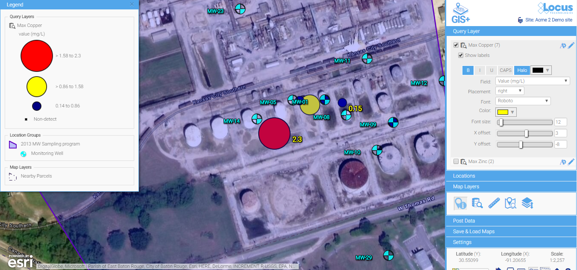Close the Legend panel
The image size is (577, 270).
point(132,4)
